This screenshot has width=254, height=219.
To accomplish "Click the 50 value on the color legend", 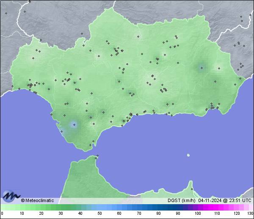I will point(99,213).
